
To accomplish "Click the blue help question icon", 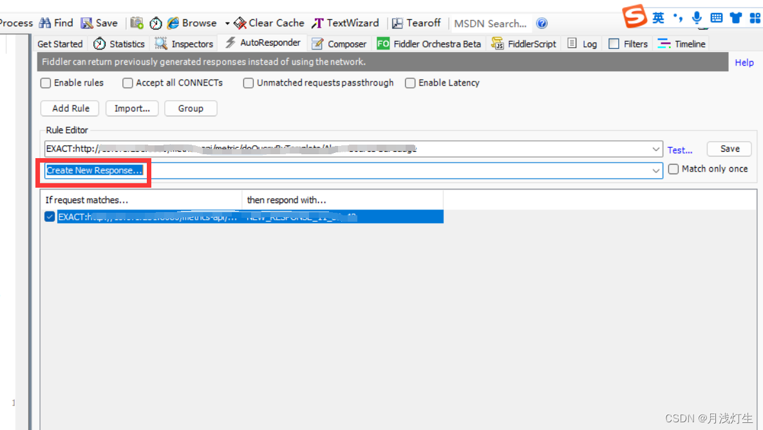I will click(x=542, y=23).
